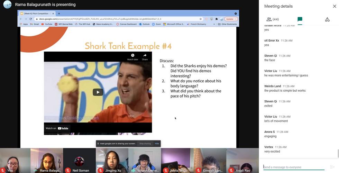
Task: Click Stop sharing in the sharing bar
Action: pos(145,144)
